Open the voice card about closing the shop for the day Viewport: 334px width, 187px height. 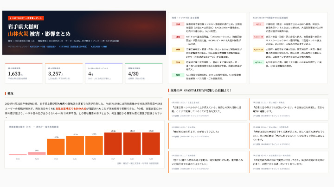[x=289, y=109]
